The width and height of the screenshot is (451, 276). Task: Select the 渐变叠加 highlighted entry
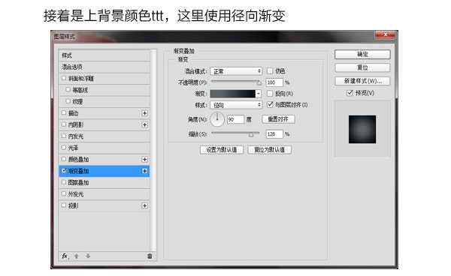(x=104, y=171)
